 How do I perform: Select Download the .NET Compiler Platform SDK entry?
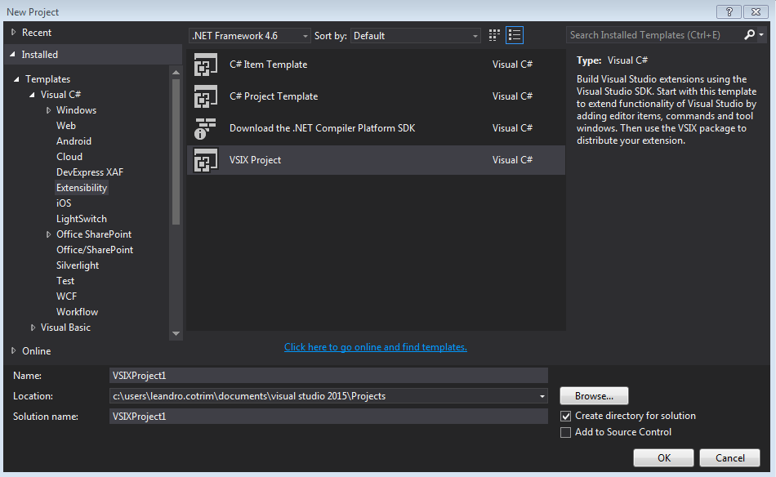click(x=376, y=128)
